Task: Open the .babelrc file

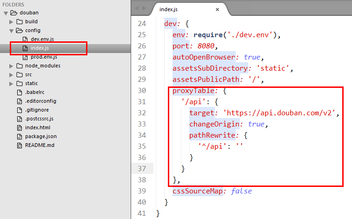Action: (x=34, y=92)
